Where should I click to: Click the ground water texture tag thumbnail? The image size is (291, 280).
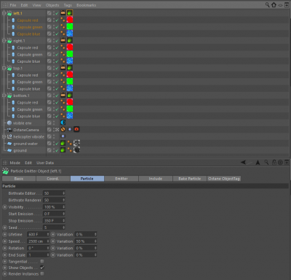76,143
